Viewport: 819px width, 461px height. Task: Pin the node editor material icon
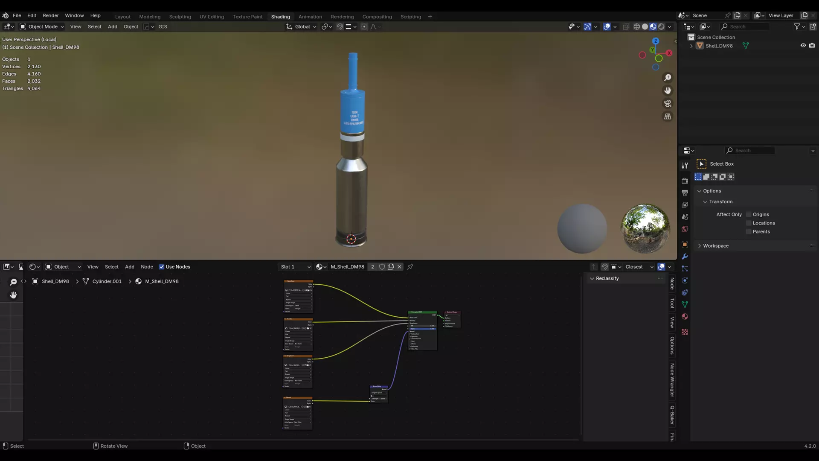click(x=410, y=267)
